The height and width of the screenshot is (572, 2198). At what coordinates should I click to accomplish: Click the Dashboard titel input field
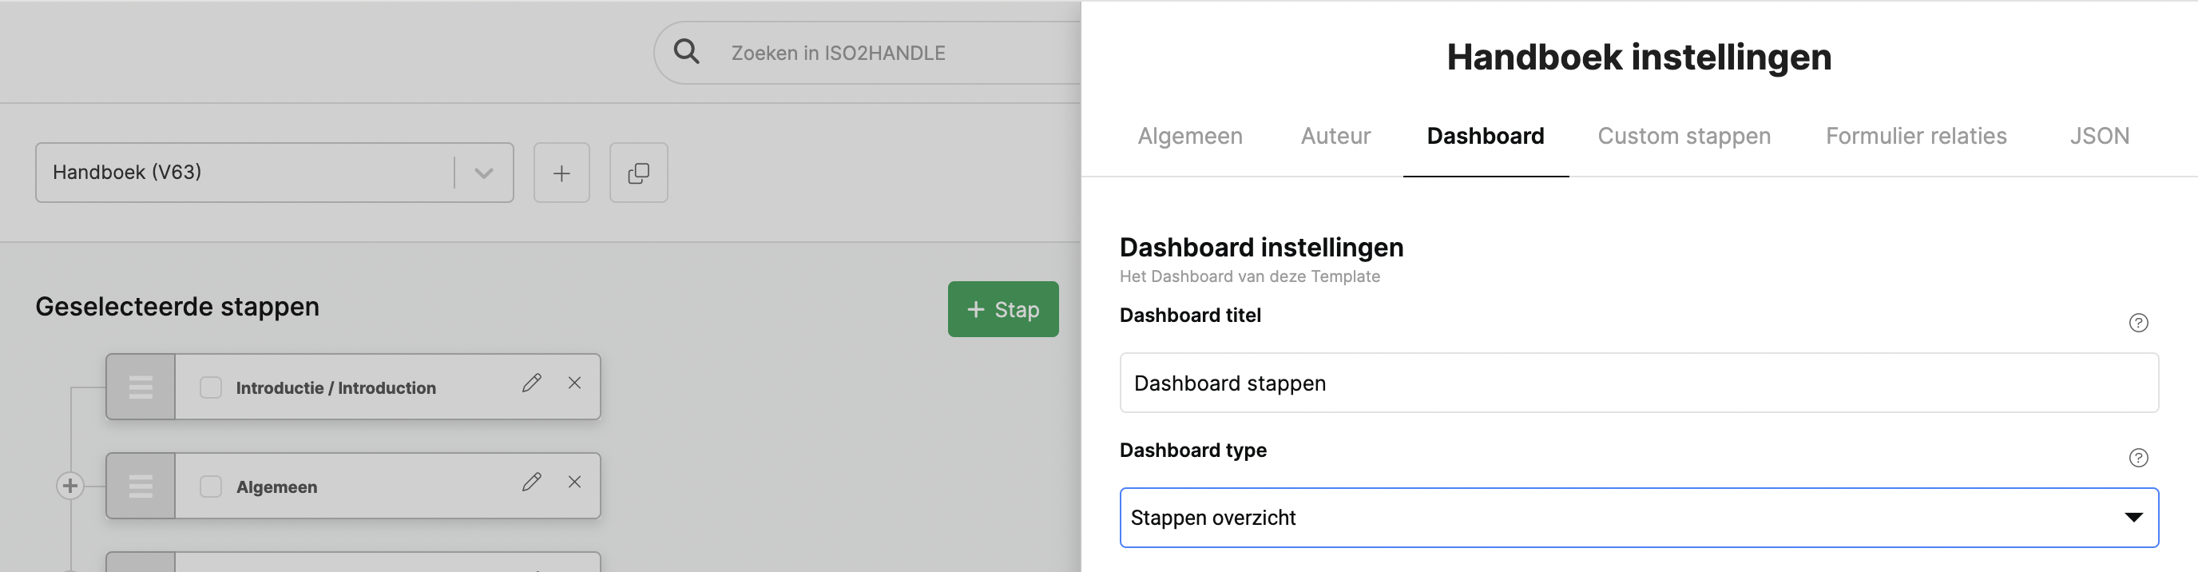click(x=1639, y=383)
